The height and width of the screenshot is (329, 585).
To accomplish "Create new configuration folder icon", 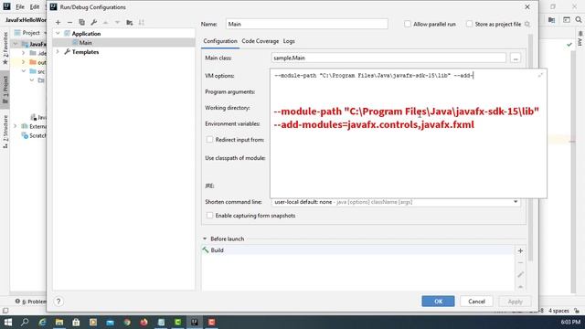I will point(130,22).
